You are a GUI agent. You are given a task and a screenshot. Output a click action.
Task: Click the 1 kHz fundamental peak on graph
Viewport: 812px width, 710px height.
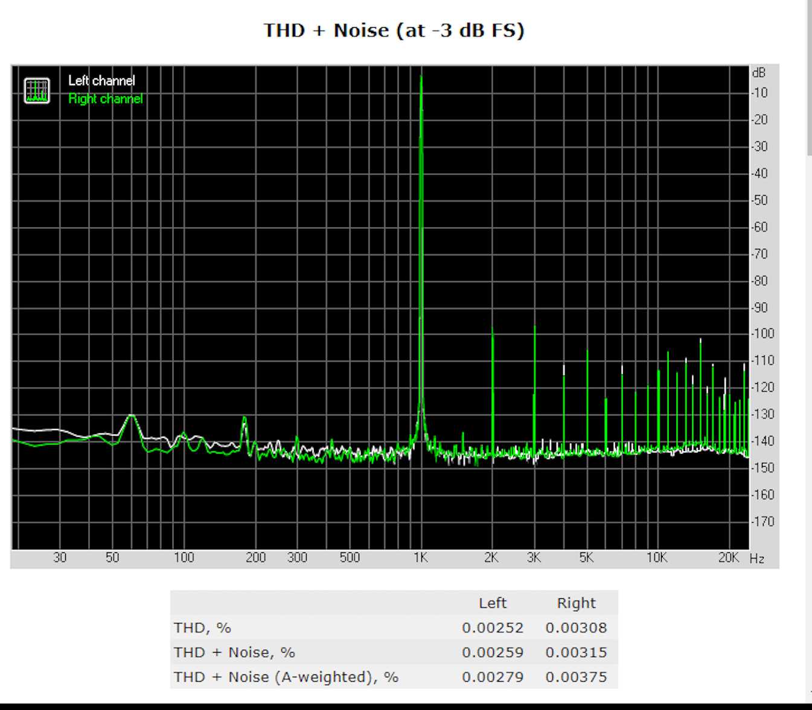click(421, 241)
